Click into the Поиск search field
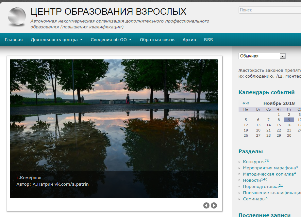Screen dimensions: 301x217 point(270,10)
